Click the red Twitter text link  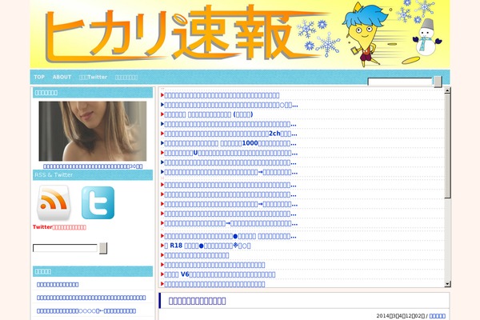pos(59,227)
